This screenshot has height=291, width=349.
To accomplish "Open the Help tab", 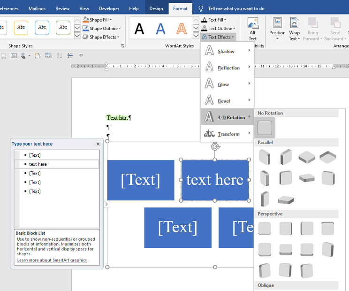I will click(134, 9).
